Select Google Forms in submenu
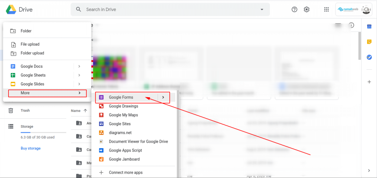This screenshot has height=178, width=377. click(x=133, y=97)
